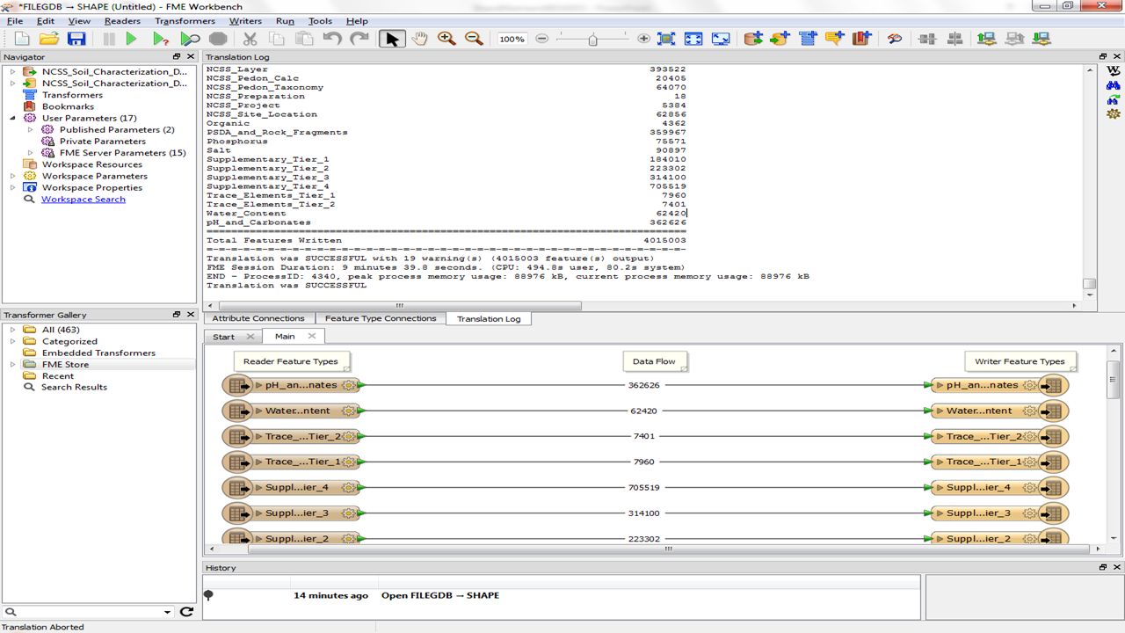This screenshot has height=633, width=1125.
Task: Click the zoom-to-selected-objects icon
Action: coord(666,39)
